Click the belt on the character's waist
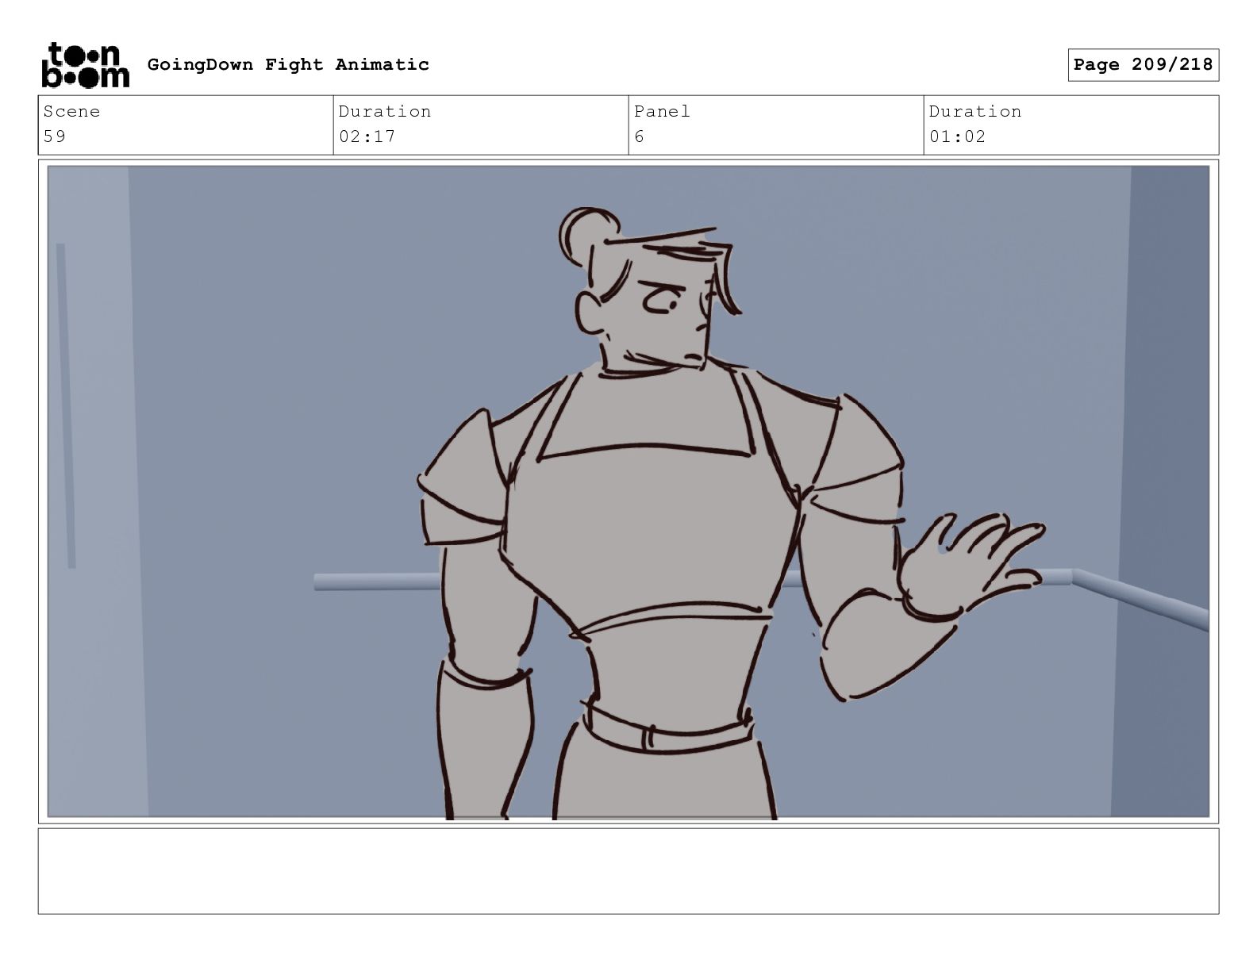Screen dimensions: 1257x971 pyautogui.click(x=668, y=728)
